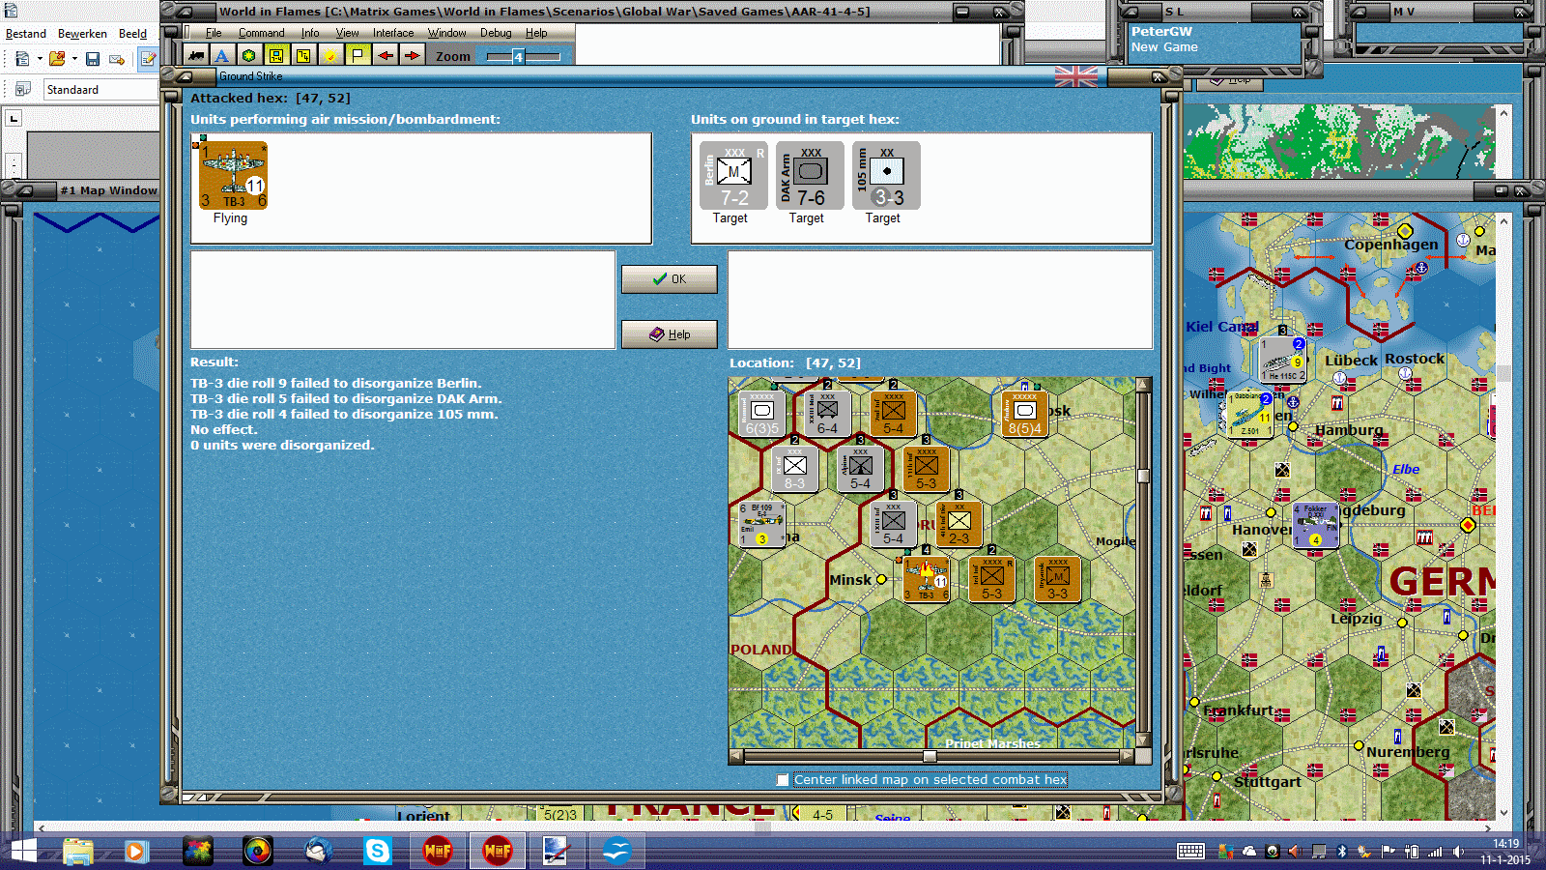
Task: Click the locomotive icon in the game toolbar
Action: pyautogui.click(x=197, y=56)
